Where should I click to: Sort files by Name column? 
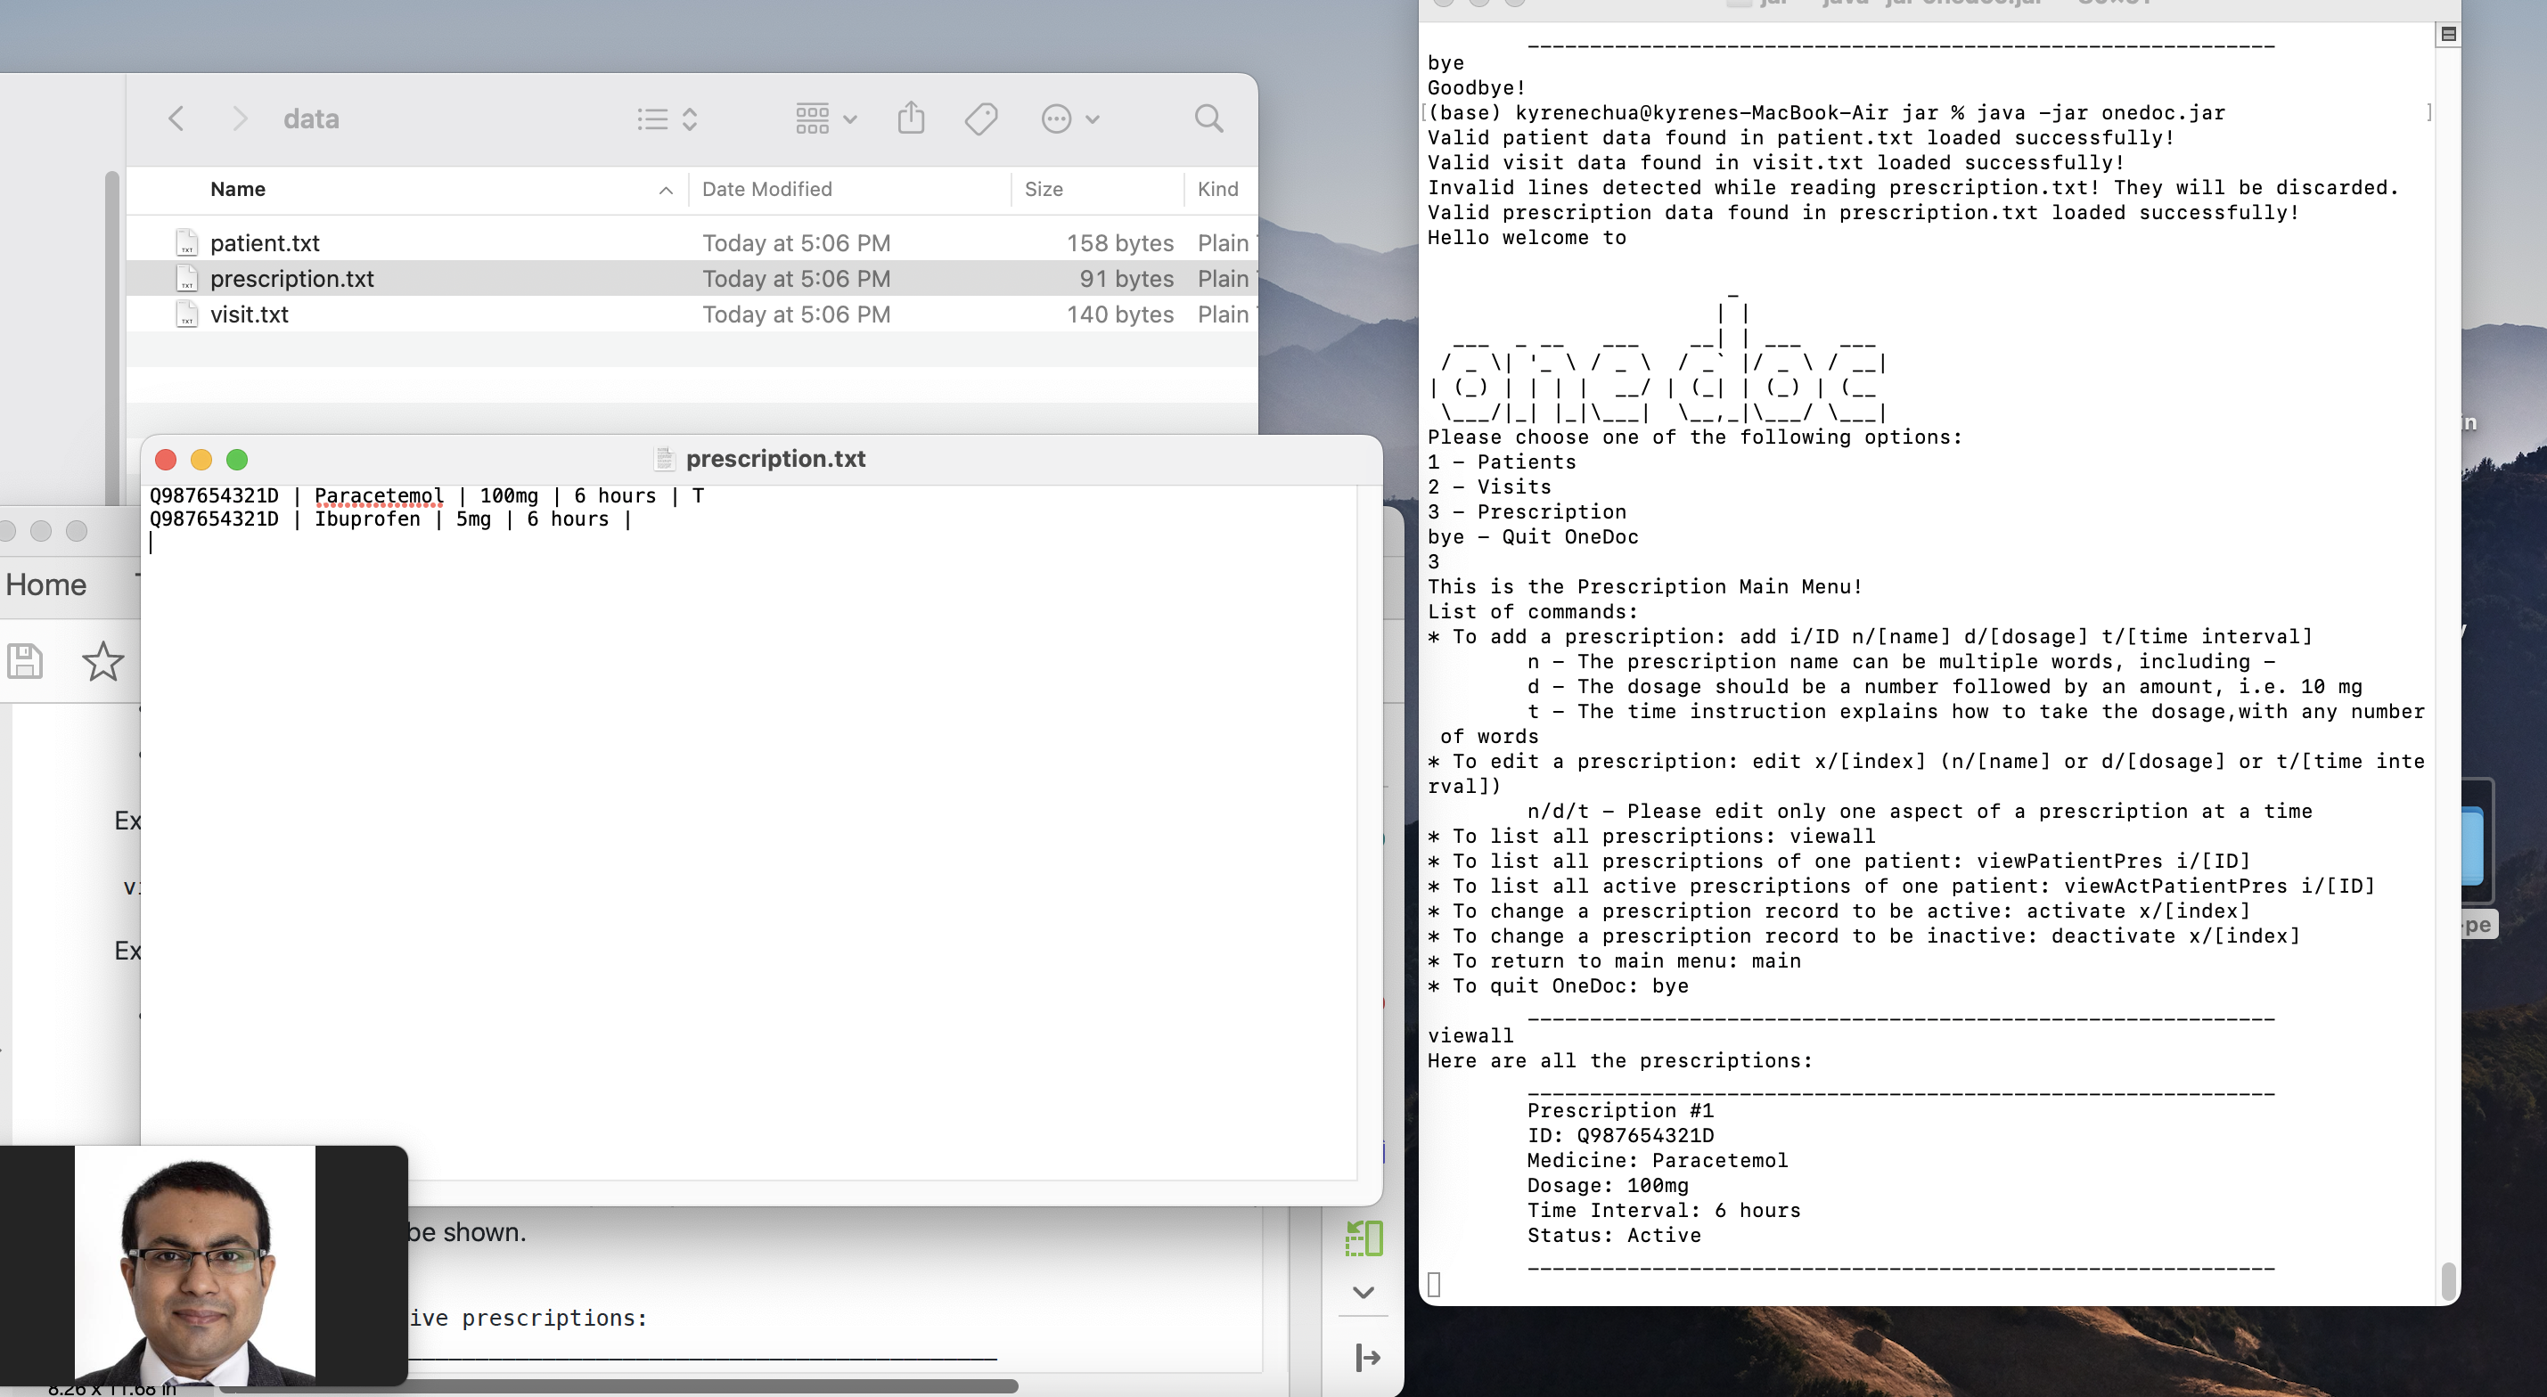tap(238, 189)
